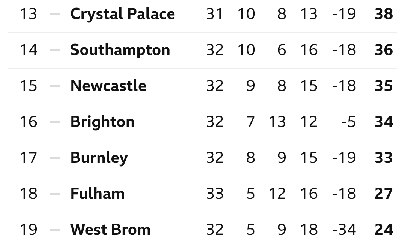Go to the Brighton team page
The image size is (405, 243).
[102, 122]
